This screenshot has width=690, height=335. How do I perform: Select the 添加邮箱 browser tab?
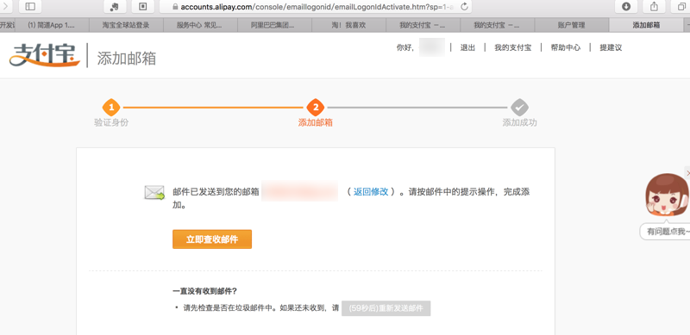(x=646, y=25)
